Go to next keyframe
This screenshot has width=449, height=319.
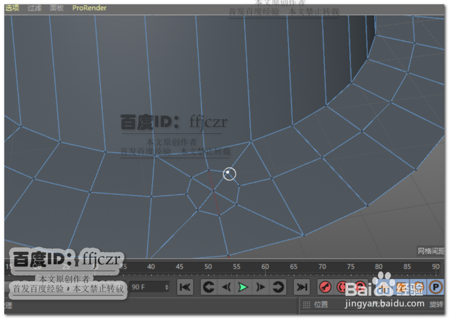click(277, 287)
